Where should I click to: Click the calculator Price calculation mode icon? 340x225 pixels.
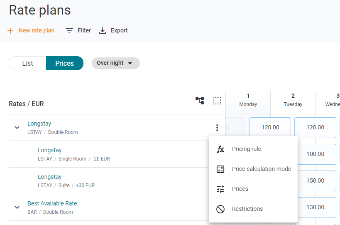tap(220, 169)
